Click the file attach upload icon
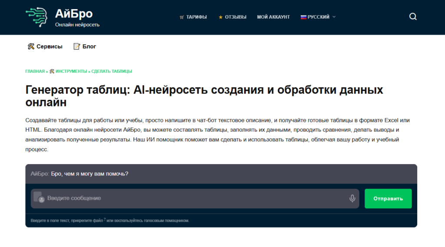This screenshot has width=445, height=247. click(39, 198)
